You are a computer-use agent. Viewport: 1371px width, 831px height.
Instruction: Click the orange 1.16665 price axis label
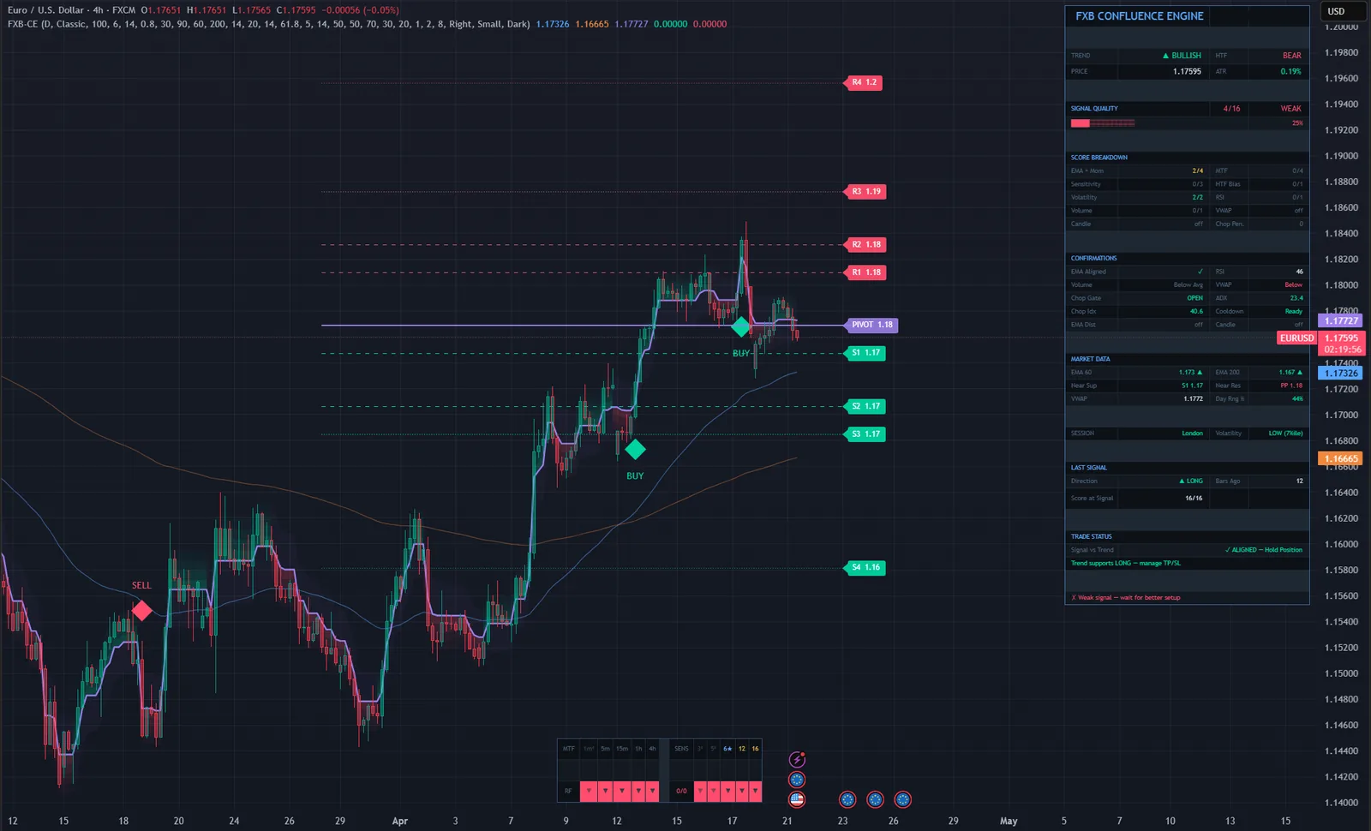pyautogui.click(x=1341, y=458)
